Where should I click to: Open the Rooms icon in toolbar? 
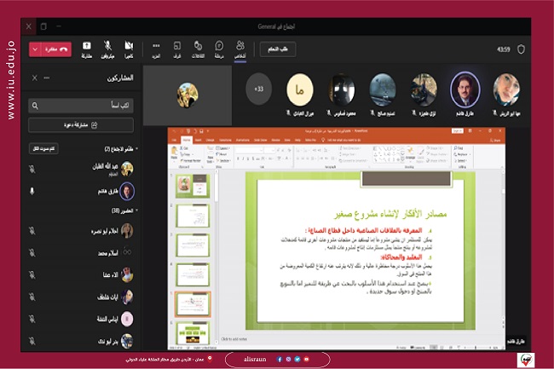tap(176, 49)
